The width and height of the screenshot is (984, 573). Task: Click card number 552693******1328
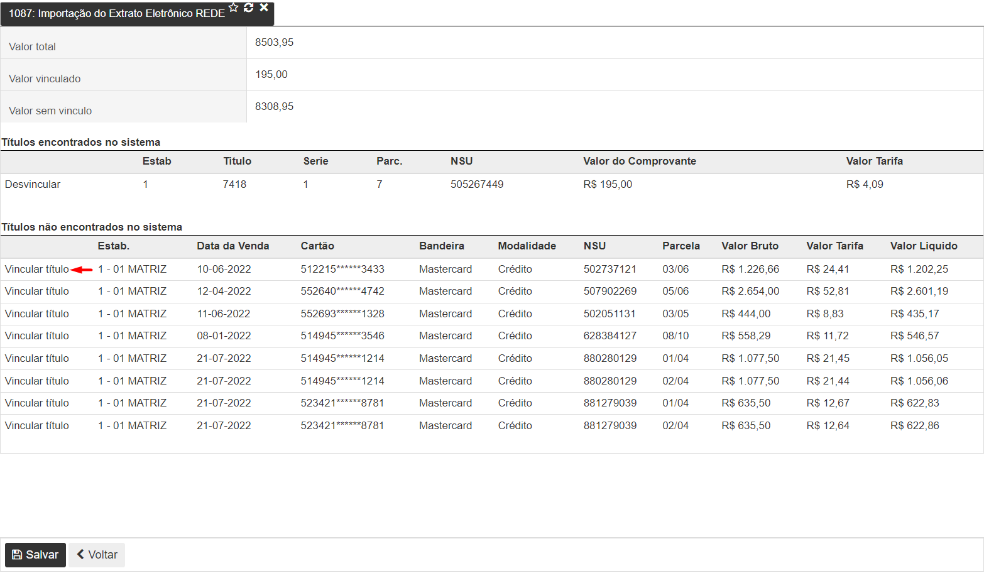click(342, 314)
